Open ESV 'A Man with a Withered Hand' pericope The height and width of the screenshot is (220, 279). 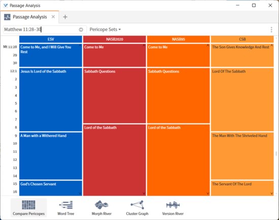pyautogui.click(x=51, y=156)
